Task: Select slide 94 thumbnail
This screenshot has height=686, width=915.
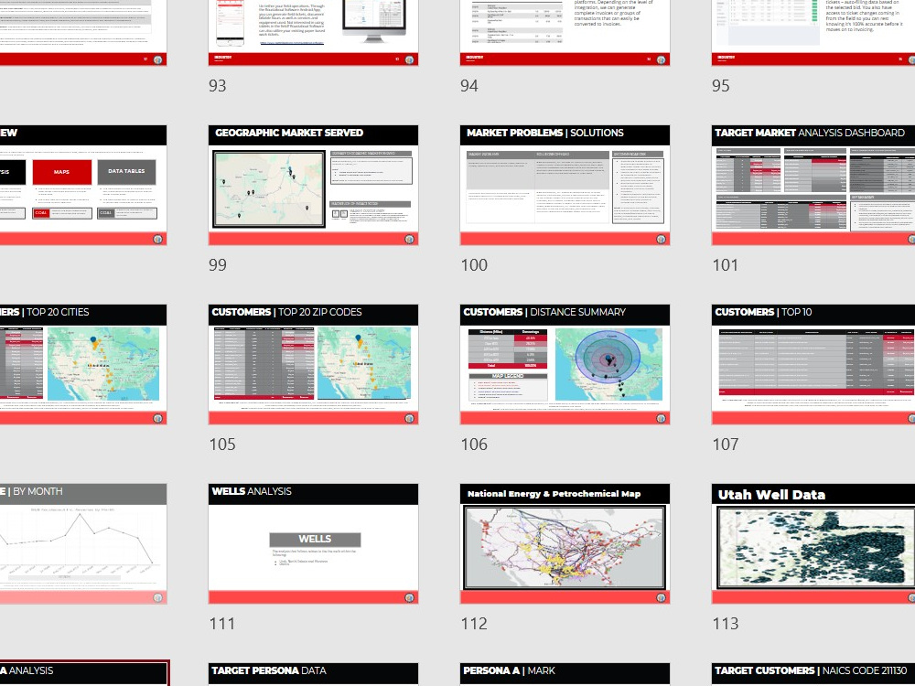Action: [565, 32]
